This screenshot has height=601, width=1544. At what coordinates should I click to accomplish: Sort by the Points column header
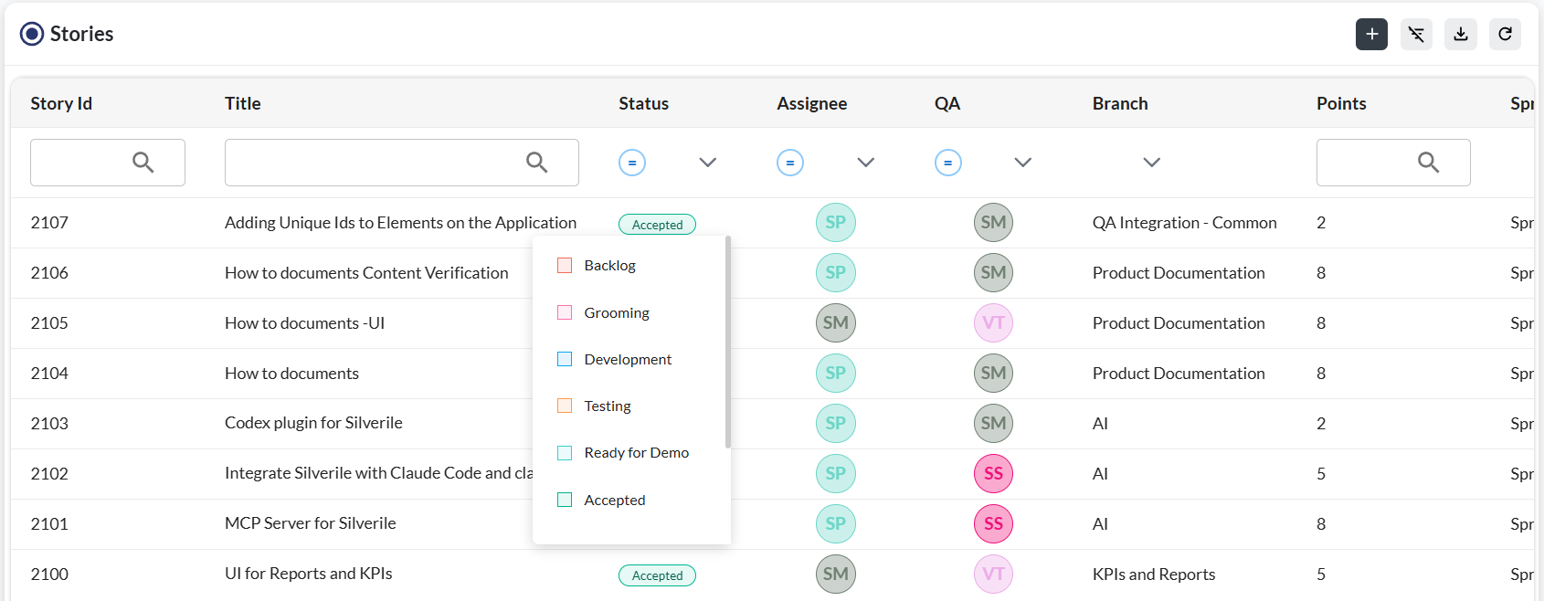point(1341,103)
